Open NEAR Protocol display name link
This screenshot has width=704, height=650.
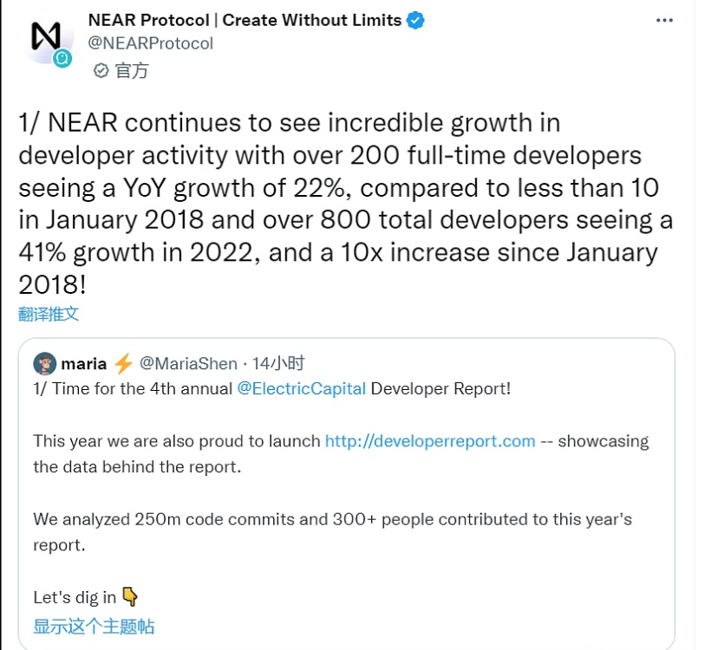click(245, 20)
